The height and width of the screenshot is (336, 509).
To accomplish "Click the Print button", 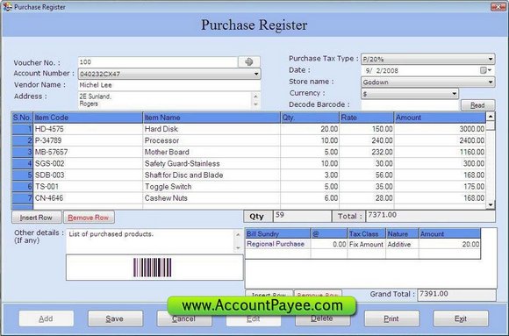I will click(391, 318).
